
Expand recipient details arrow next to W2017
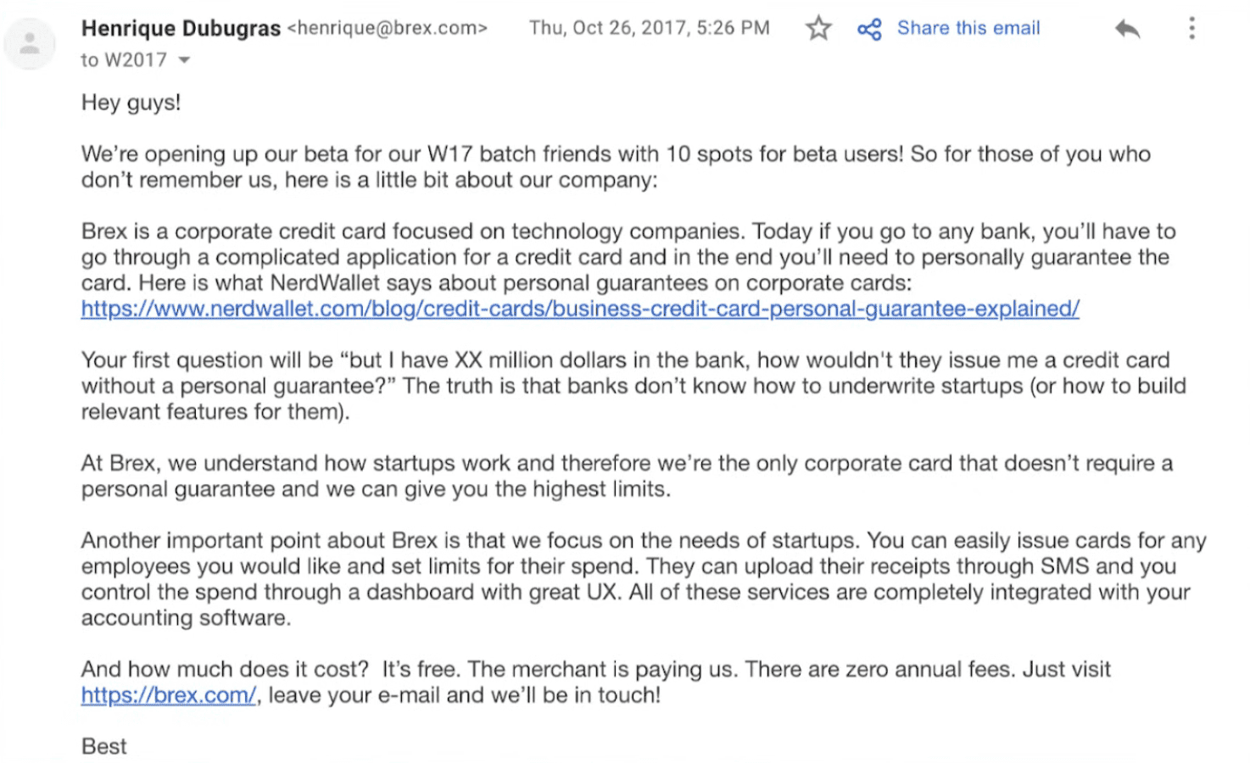(x=185, y=60)
